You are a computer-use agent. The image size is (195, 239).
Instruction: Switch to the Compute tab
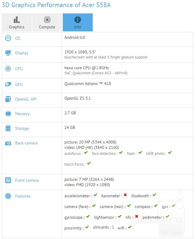[x=47, y=22]
